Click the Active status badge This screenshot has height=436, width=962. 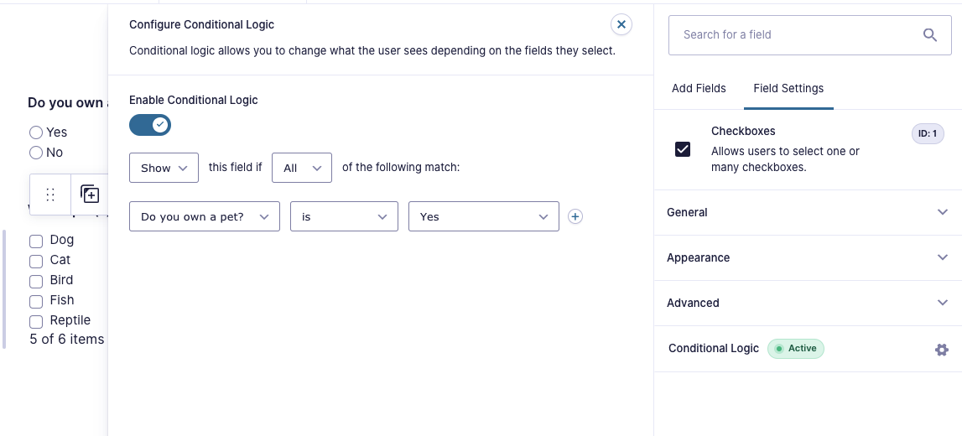tap(796, 348)
